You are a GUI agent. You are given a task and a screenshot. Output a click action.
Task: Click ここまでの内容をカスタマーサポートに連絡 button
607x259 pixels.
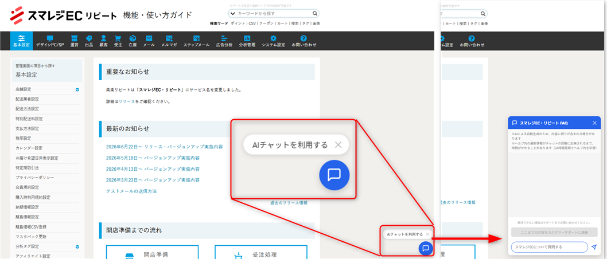pyautogui.click(x=554, y=232)
